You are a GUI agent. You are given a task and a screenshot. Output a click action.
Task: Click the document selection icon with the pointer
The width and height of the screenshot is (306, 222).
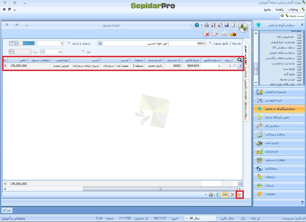(215, 34)
